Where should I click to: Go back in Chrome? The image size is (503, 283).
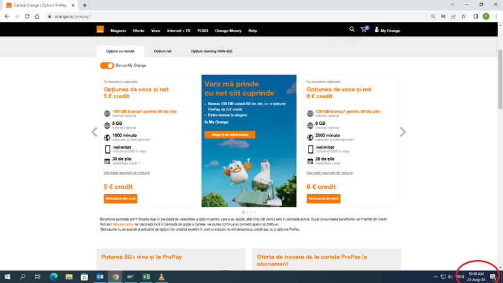click(x=7, y=16)
